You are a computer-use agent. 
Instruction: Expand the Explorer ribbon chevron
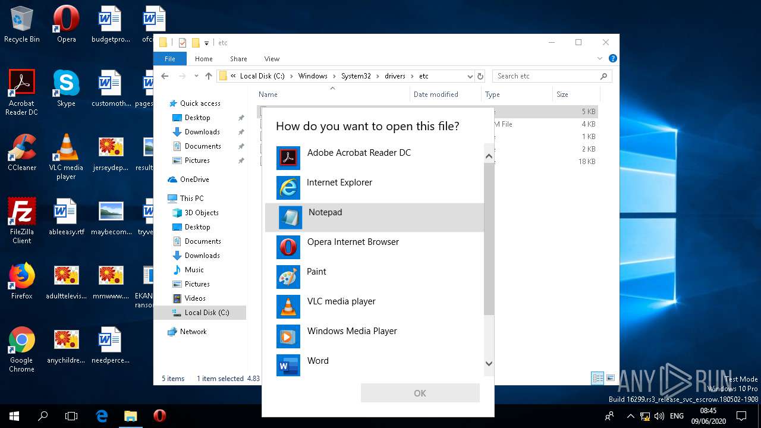[x=600, y=59]
